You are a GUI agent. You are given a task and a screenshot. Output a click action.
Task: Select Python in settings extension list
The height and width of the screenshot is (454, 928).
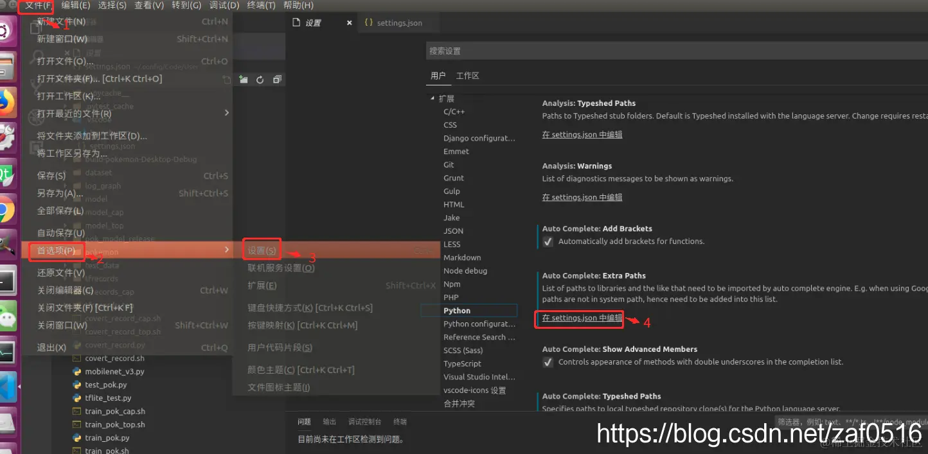pyautogui.click(x=469, y=311)
